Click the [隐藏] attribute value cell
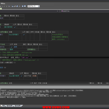The height and width of the screenshot is (109, 109). click(x=34, y=76)
